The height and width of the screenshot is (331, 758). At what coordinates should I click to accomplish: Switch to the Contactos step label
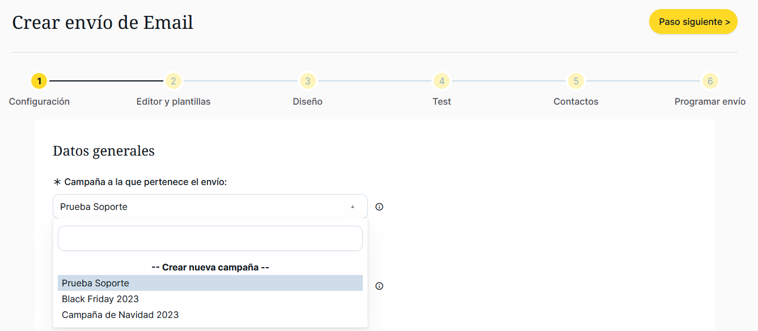click(x=575, y=102)
